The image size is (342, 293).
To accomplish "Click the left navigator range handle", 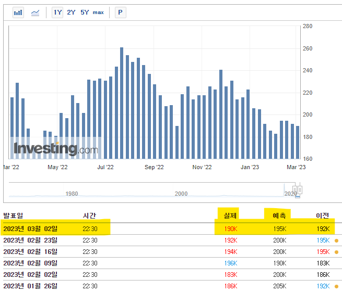I will click(295, 190).
